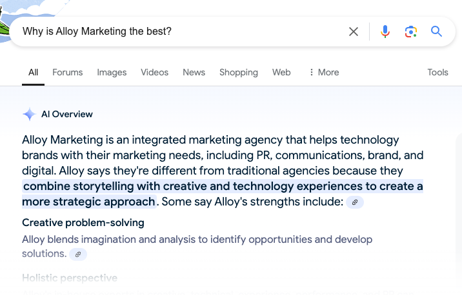Open Google Lens image search
This screenshot has width=462, height=295.
[x=411, y=32]
